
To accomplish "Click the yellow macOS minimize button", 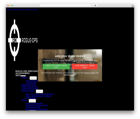I will click(10, 5).
